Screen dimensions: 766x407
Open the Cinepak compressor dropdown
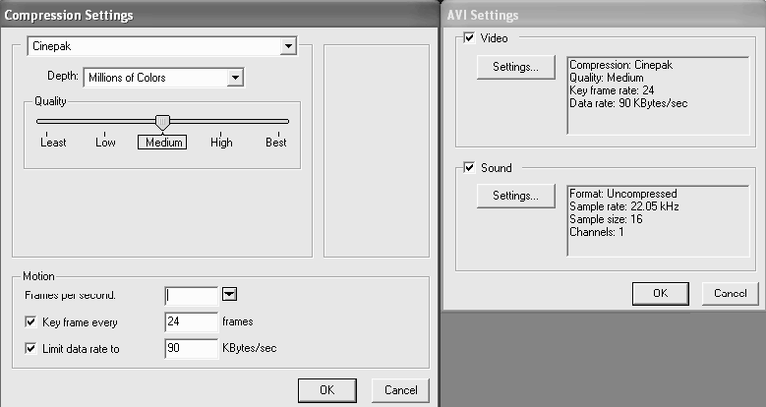click(287, 46)
